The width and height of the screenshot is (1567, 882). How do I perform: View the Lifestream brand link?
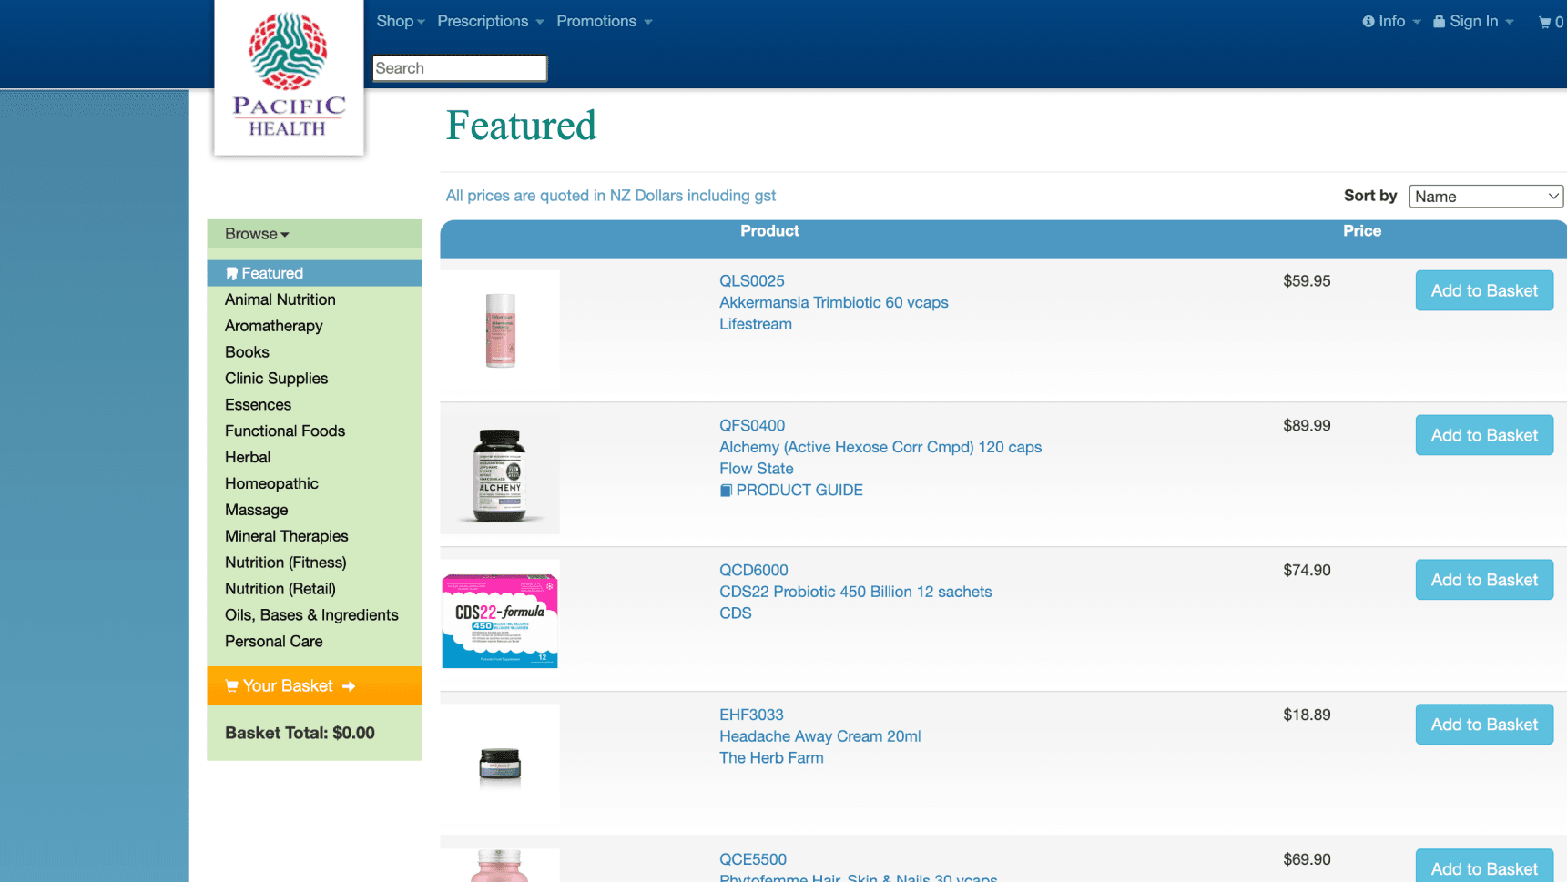[755, 325]
